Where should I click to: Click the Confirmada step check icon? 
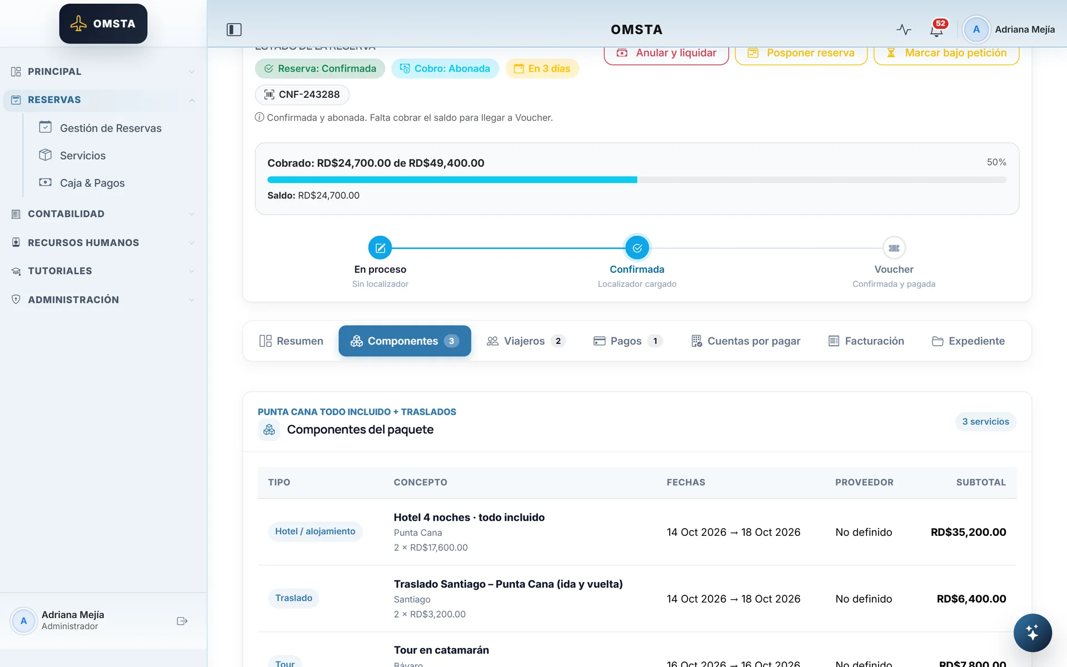click(x=637, y=248)
